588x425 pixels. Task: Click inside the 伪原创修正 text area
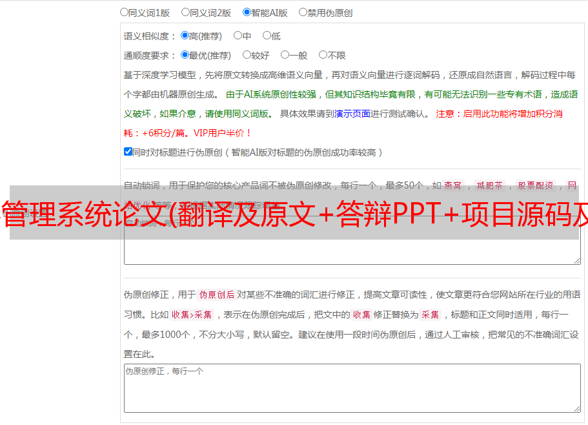click(352, 388)
